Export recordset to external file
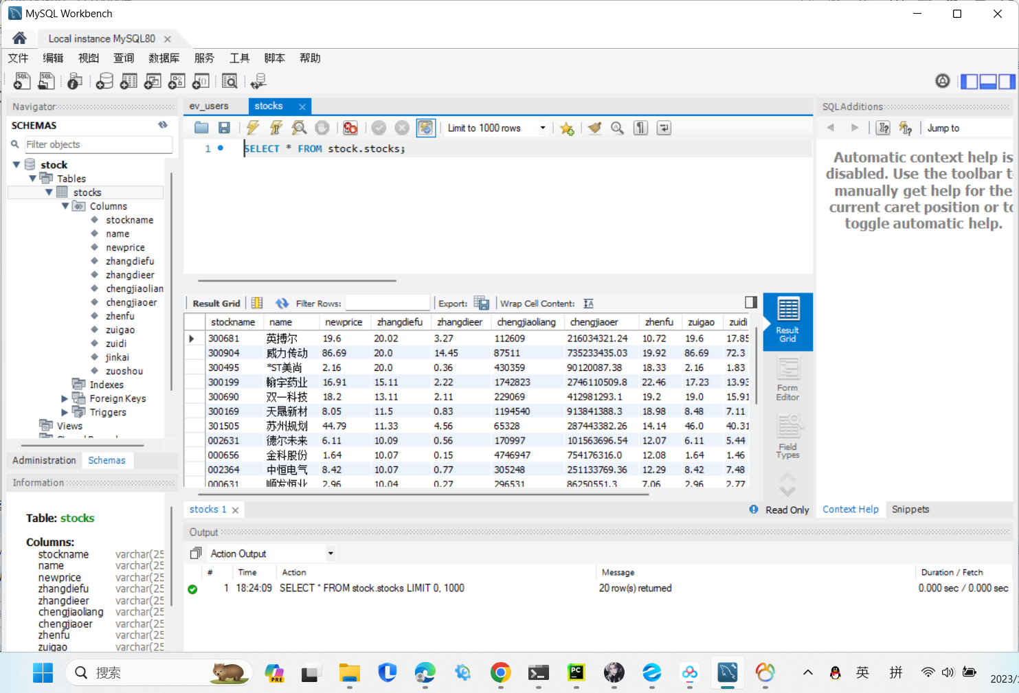1019x693 pixels. 482,304
